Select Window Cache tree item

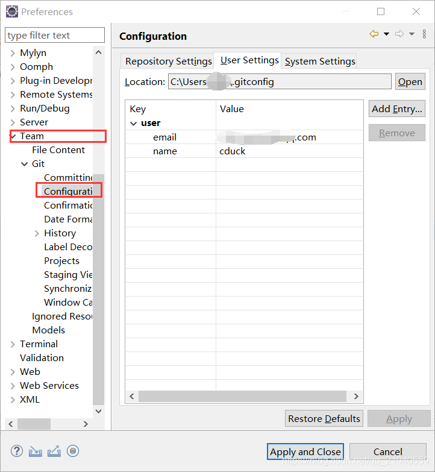68,302
